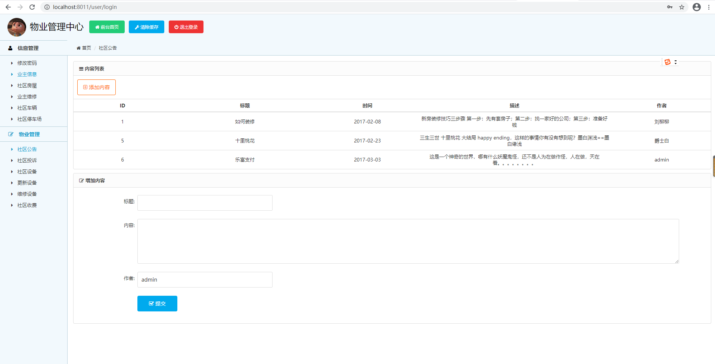The image size is (715, 364).
Task: Open 社区投诉 in sidebar
Action: click(x=27, y=160)
